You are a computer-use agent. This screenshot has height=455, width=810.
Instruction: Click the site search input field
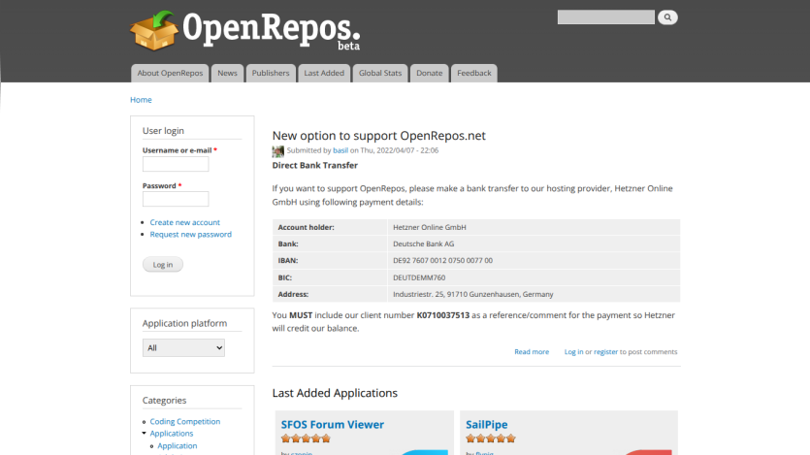tap(606, 17)
